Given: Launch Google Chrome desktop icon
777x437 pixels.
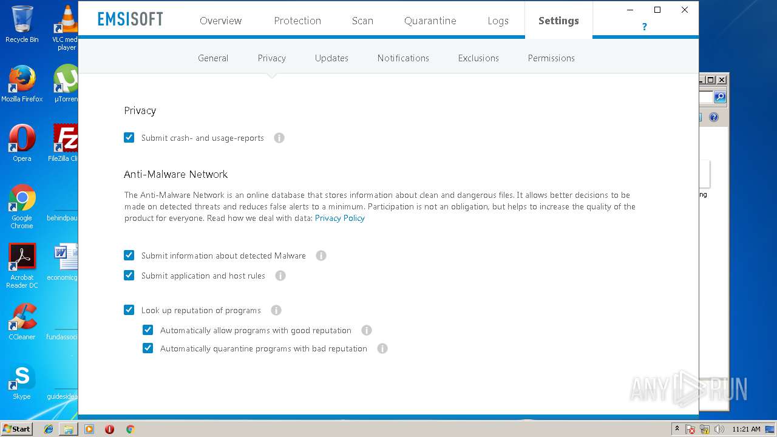Looking at the screenshot, I should [x=22, y=206].
